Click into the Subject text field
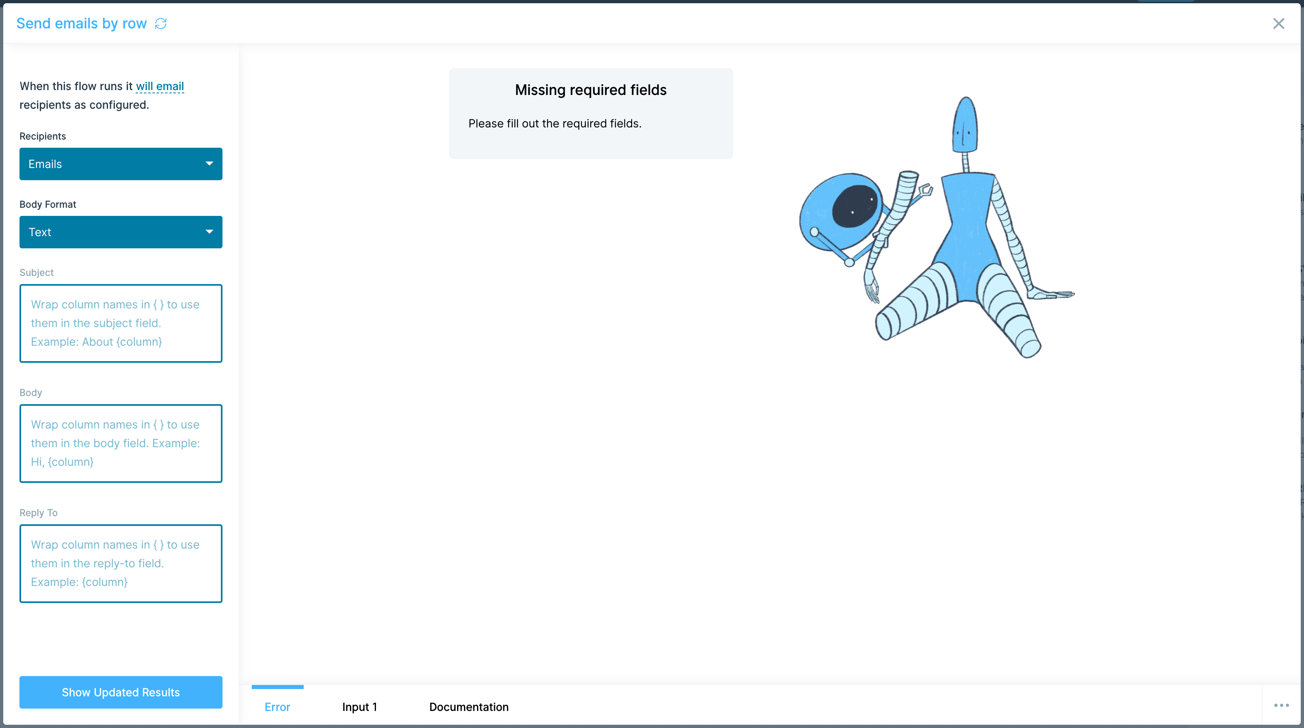The image size is (1304, 728). pos(121,323)
